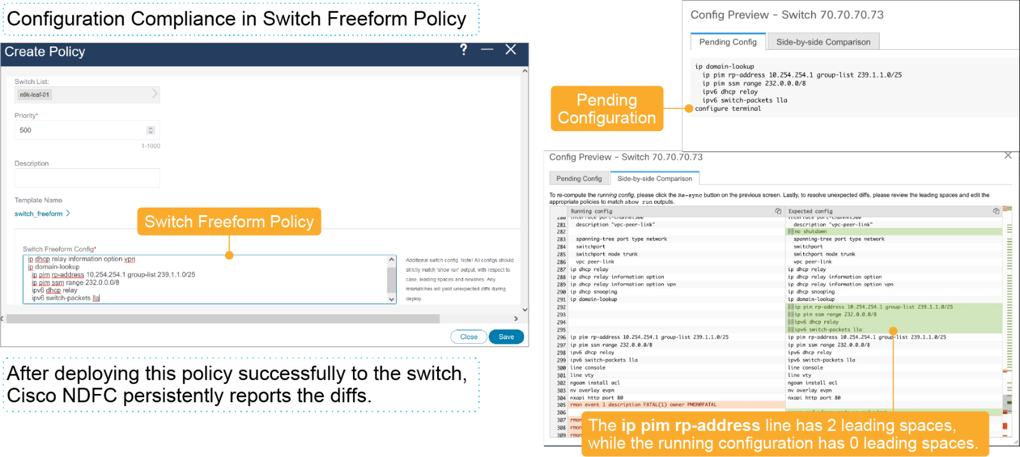Expand the switch_freeform chevron
The height and width of the screenshot is (457, 1020).
[x=68, y=213]
